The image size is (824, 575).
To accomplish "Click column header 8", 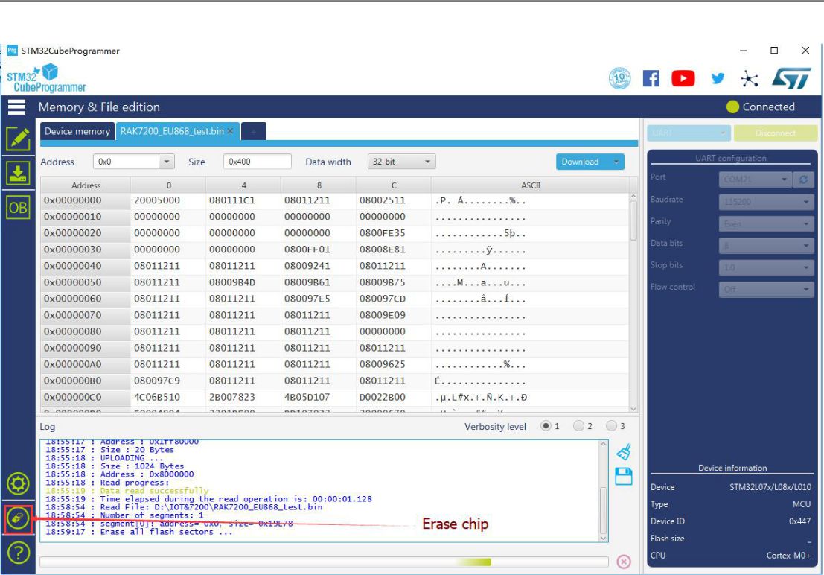I will pos(319,185).
